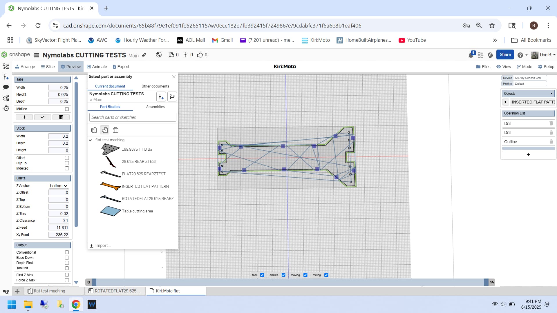557x313 pixels.
Task: Click the likes thumbs-up icon
Action: [200, 55]
